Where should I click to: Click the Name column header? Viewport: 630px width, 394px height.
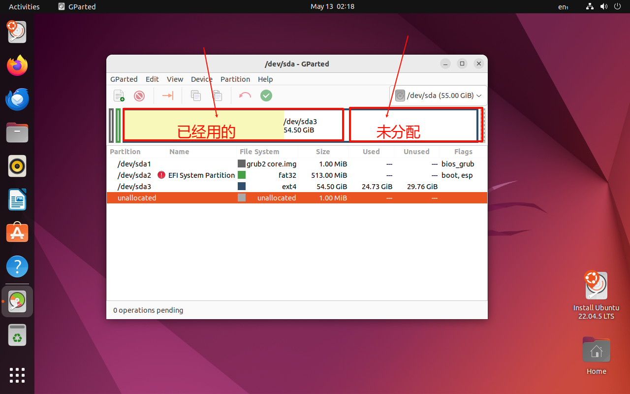(179, 152)
